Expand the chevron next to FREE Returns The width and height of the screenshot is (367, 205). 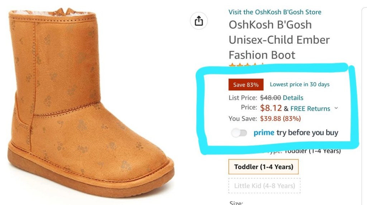(x=336, y=108)
